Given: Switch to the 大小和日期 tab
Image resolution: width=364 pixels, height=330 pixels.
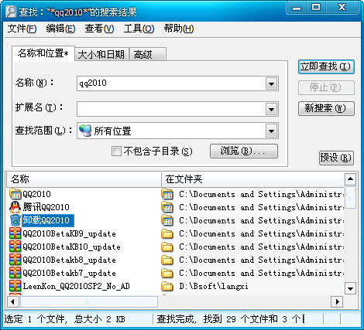Looking at the screenshot, I should pos(101,54).
